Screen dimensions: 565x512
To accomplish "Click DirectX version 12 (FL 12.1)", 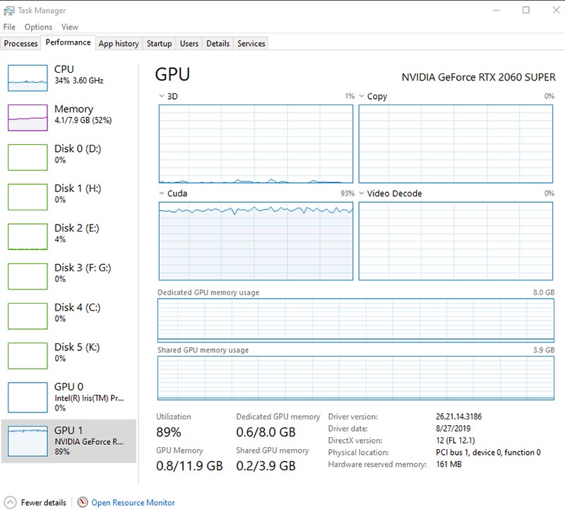I will 456,440.
